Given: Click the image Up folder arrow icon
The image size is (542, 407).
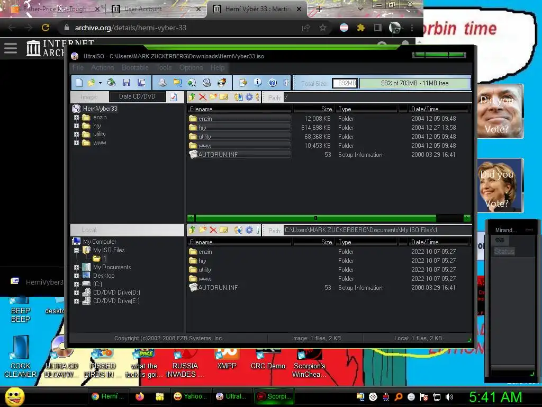Looking at the screenshot, I should [192, 98].
